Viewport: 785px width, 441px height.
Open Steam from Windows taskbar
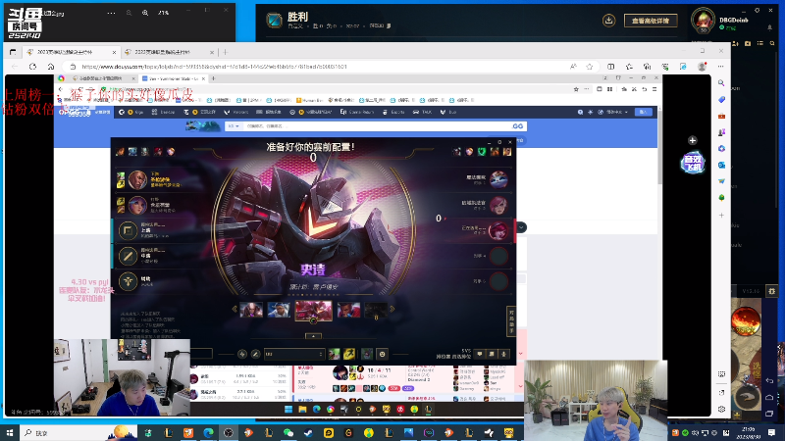[308, 433]
